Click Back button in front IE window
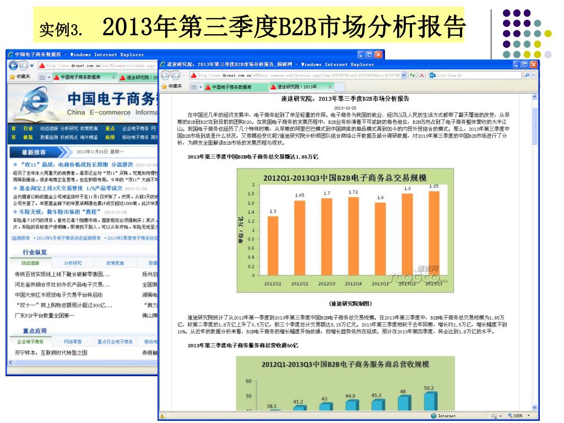The image size is (564, 423). (165, 75)
